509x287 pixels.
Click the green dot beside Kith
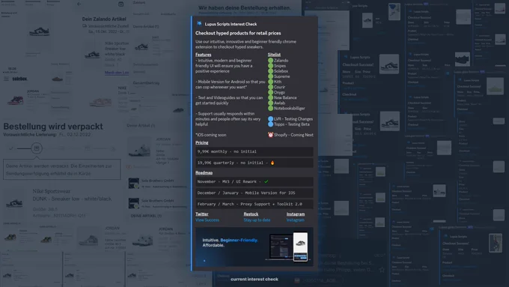[x=270, y=82]
